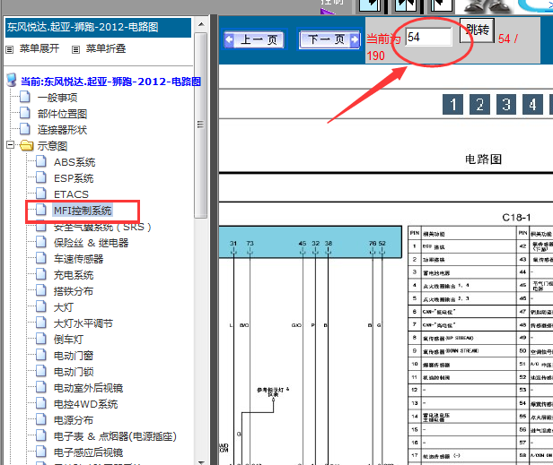Click document icon next to 电源分布
This screenshot has height=465, width=553.
coord(41,419)
